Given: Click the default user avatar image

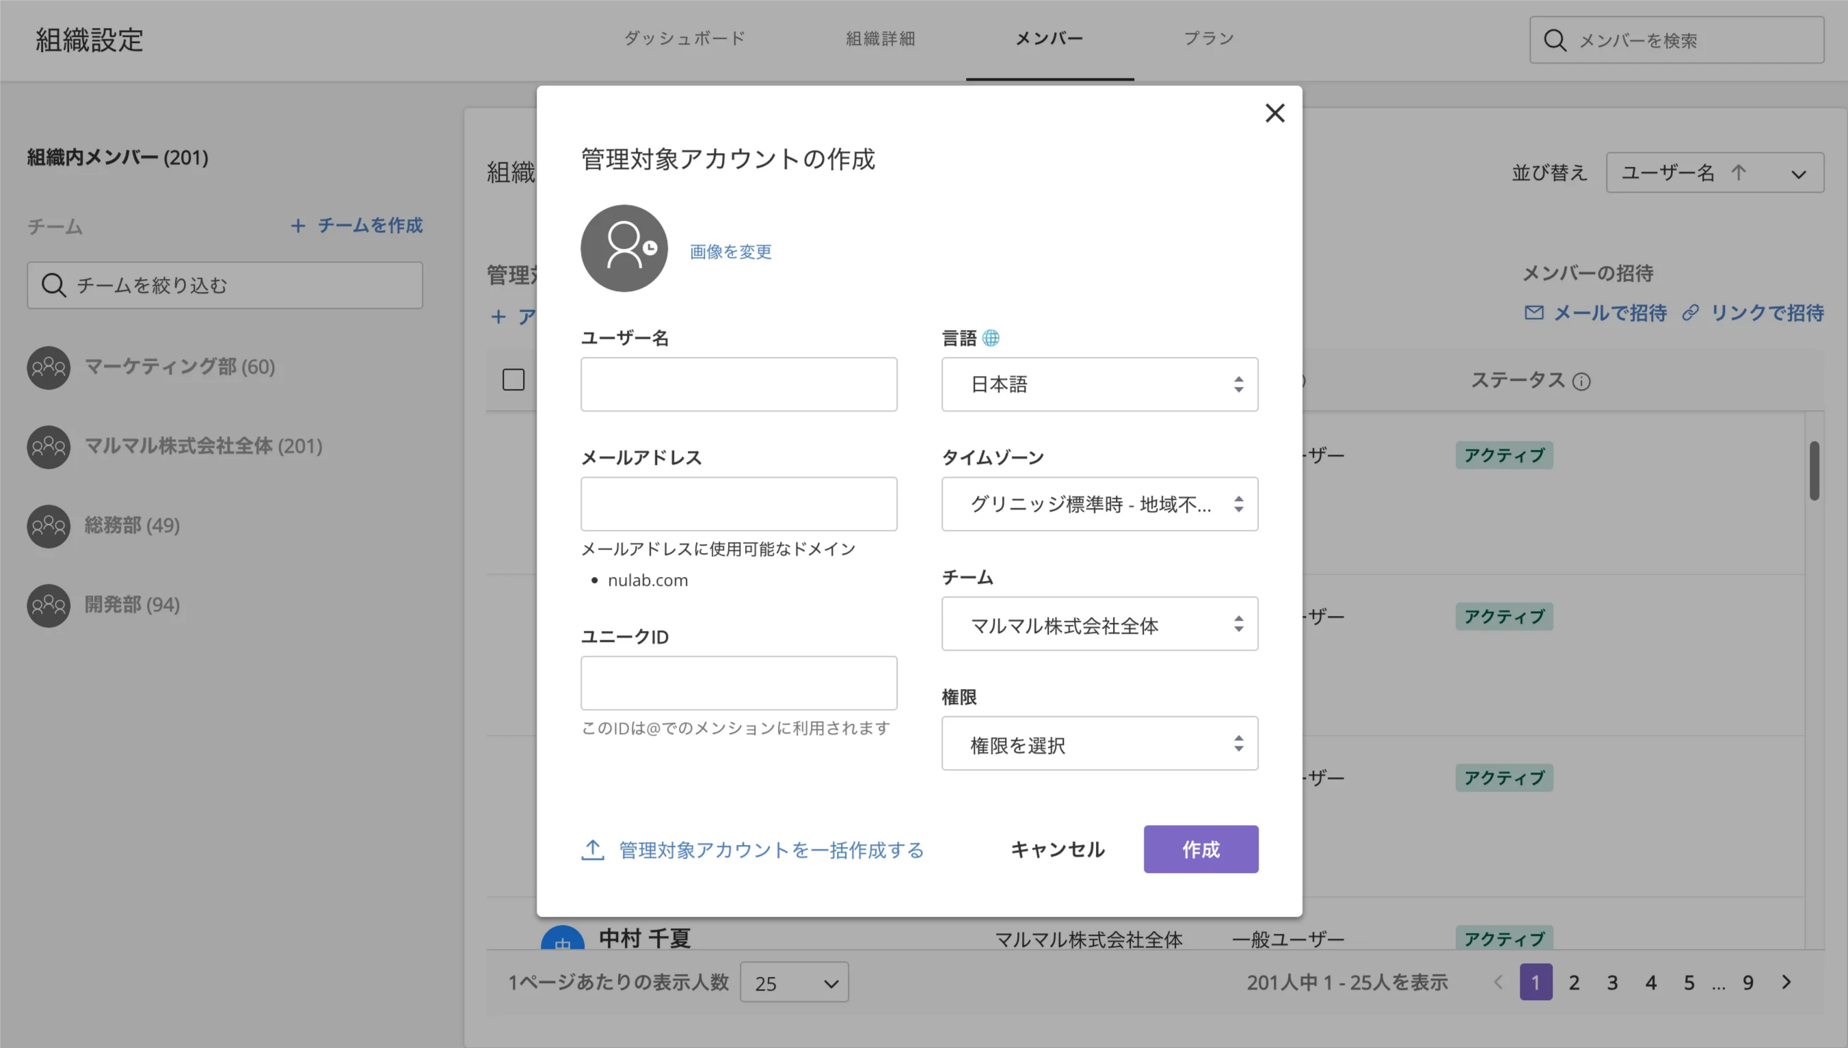Looking at the screenshot, I should click(x=624, y=248).
